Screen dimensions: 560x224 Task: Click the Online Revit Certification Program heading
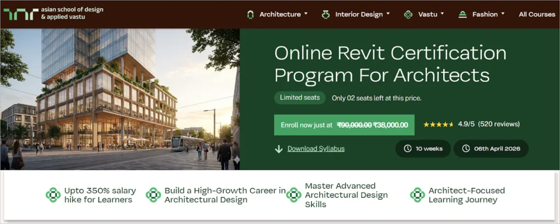pos(390,64)
